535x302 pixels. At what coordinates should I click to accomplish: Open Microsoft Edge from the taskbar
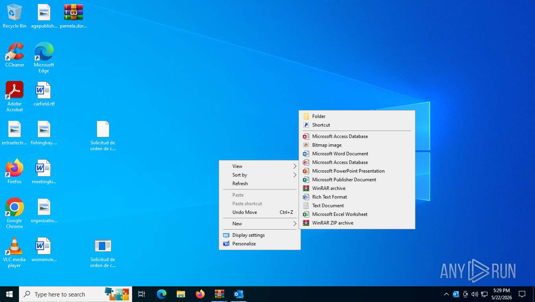pyautogui.click(x=162, y=294)
